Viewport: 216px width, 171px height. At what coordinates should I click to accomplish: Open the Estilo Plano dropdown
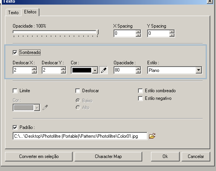tap(198, 70)
